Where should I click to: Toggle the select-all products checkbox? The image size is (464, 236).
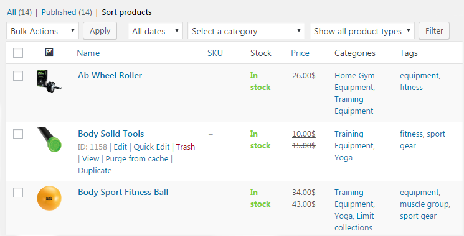(18, 53)
